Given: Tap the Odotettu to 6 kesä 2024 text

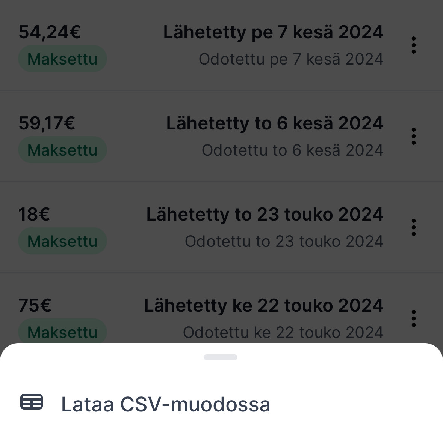Looking at the screenshot, I should 292,150.
